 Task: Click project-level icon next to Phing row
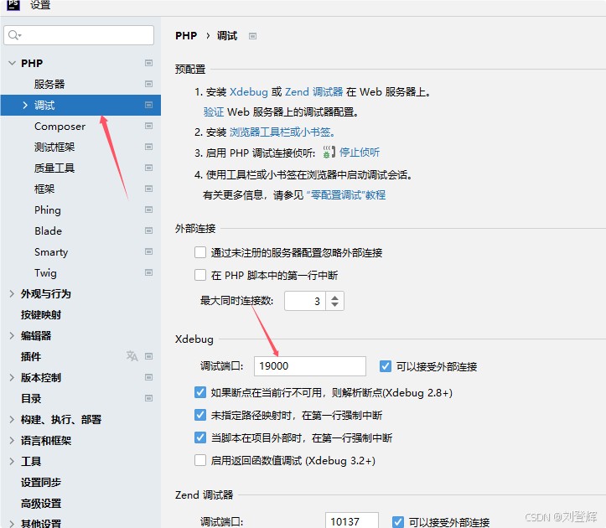pos(148,210)
